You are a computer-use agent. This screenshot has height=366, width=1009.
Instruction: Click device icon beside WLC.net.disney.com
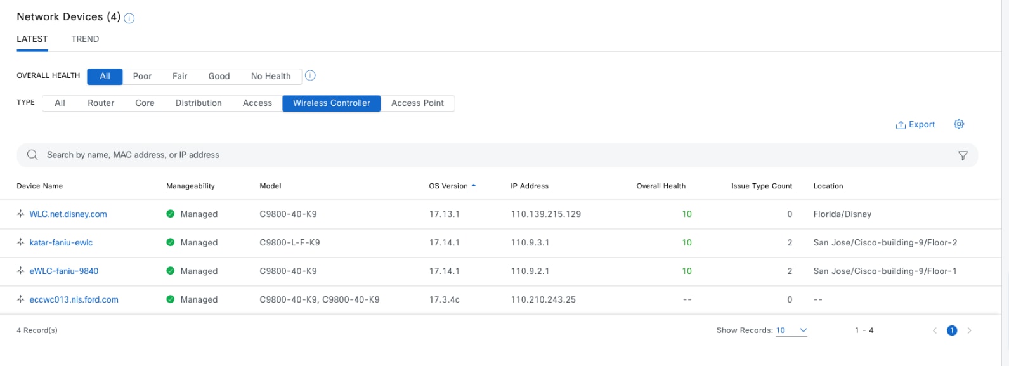click(21, 214)
